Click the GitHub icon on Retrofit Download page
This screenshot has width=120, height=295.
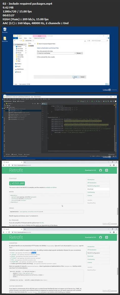pos(101,170)
